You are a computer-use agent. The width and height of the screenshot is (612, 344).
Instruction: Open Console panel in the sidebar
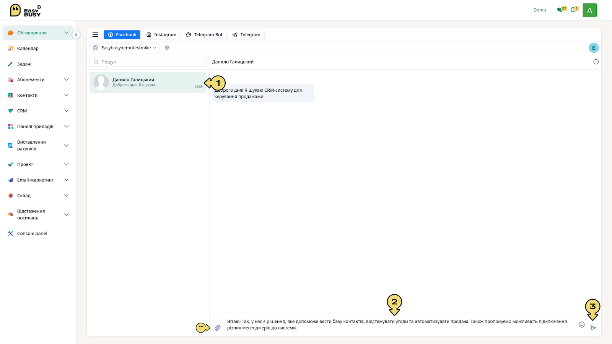coord(38,234)
